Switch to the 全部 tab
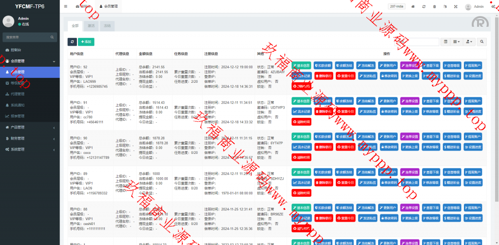Screen dimensions: 499x245 coord(75,25)
